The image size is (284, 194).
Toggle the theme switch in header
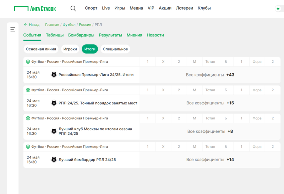pyautogui.click(x=278, y=8)
